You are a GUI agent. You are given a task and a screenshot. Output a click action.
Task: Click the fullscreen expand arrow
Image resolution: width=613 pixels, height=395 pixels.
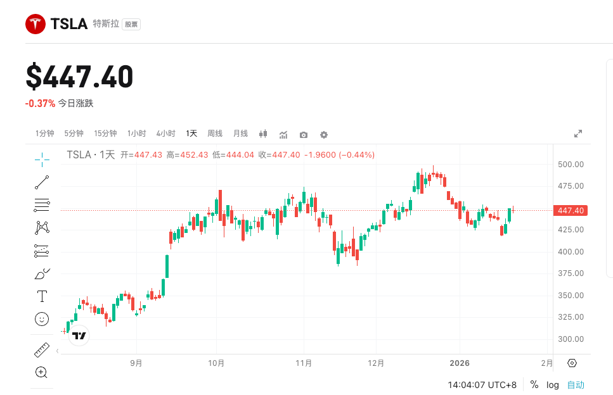click(578, 134)
